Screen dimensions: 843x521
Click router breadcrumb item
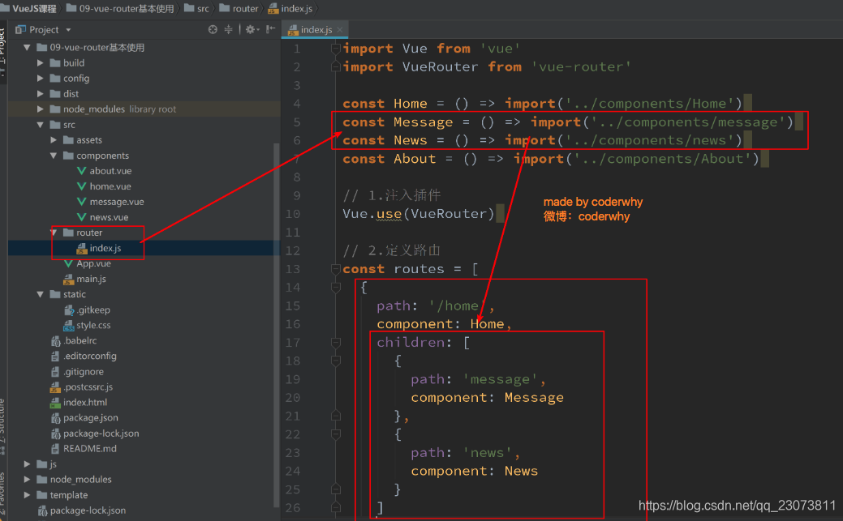tap(245, 9)
